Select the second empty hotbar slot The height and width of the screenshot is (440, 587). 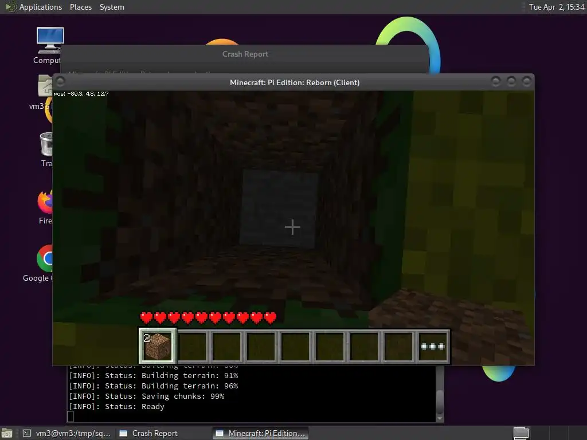click(x=226, y=346)
